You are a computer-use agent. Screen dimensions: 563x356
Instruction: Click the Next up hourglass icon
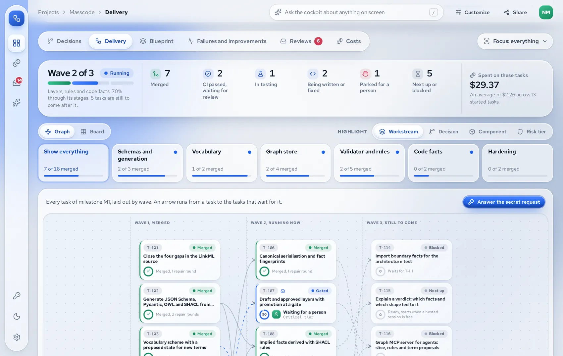tap(418, 74)
